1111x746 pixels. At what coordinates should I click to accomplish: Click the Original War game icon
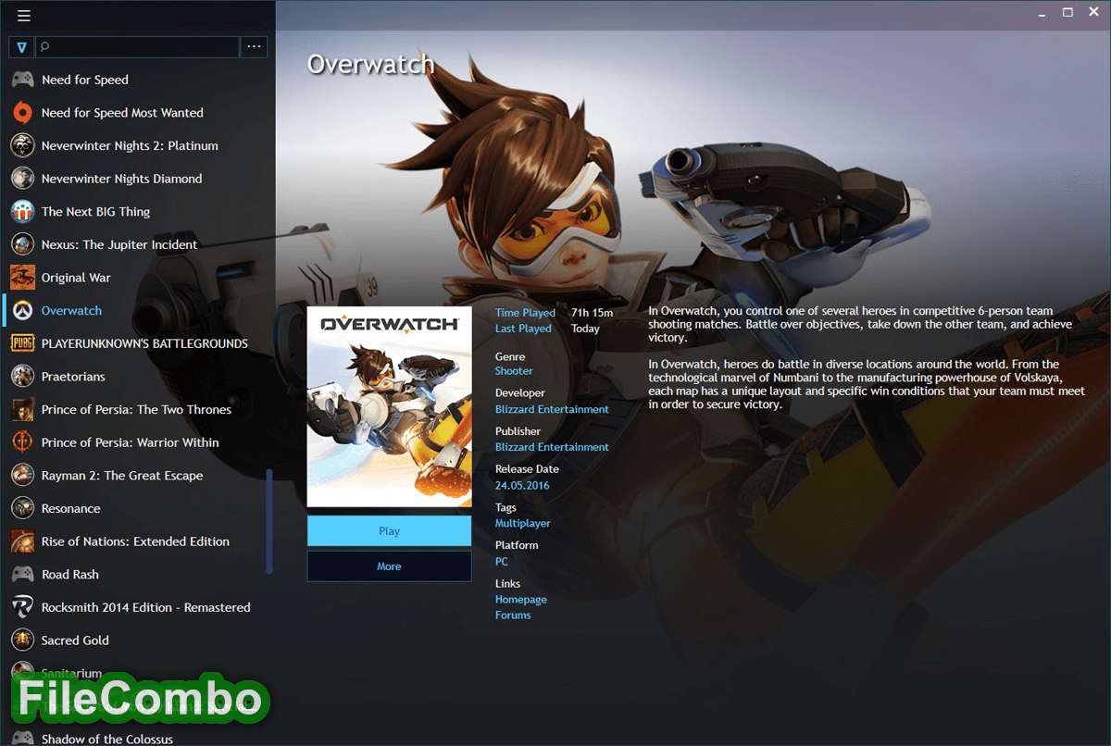23,278
